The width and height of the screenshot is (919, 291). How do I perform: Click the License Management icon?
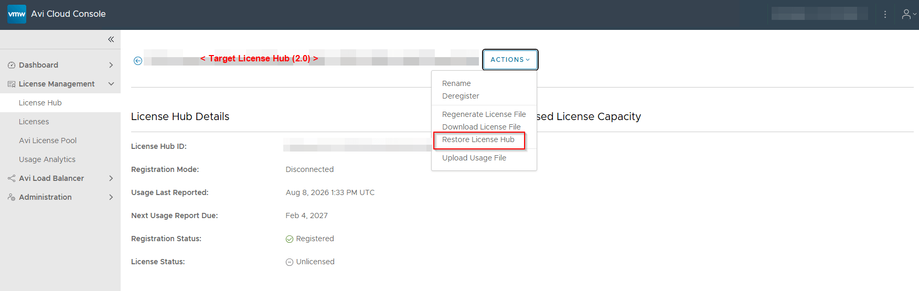(x=12, y=84)
